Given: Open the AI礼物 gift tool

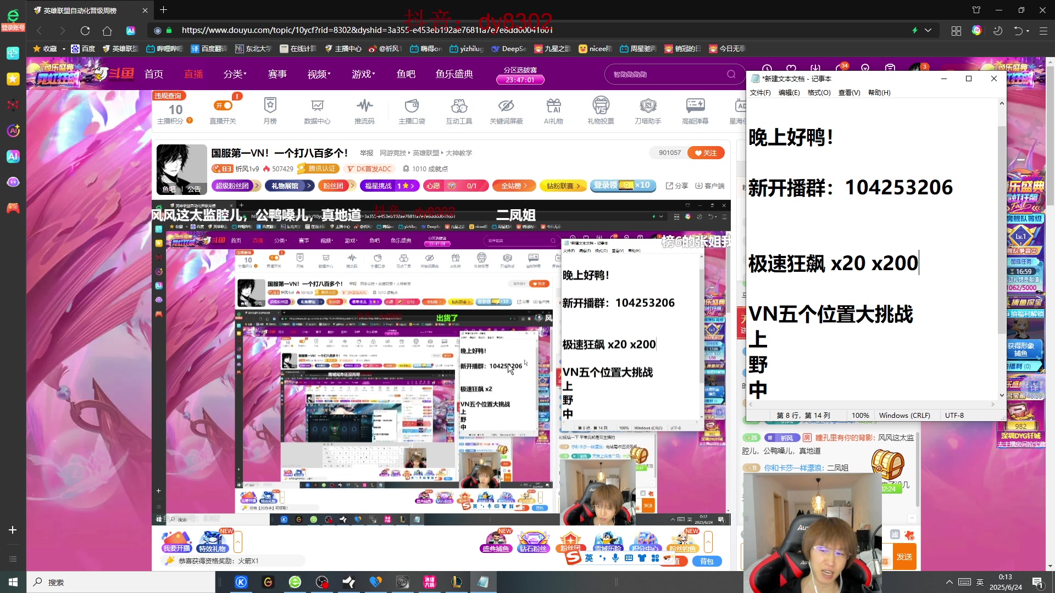Looking at the screenshot, I should coord(553,110).
